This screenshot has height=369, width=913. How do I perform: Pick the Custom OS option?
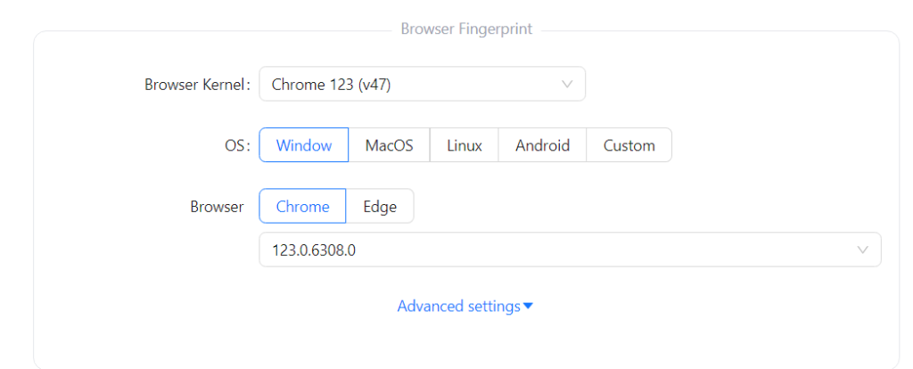coord(629,145)
